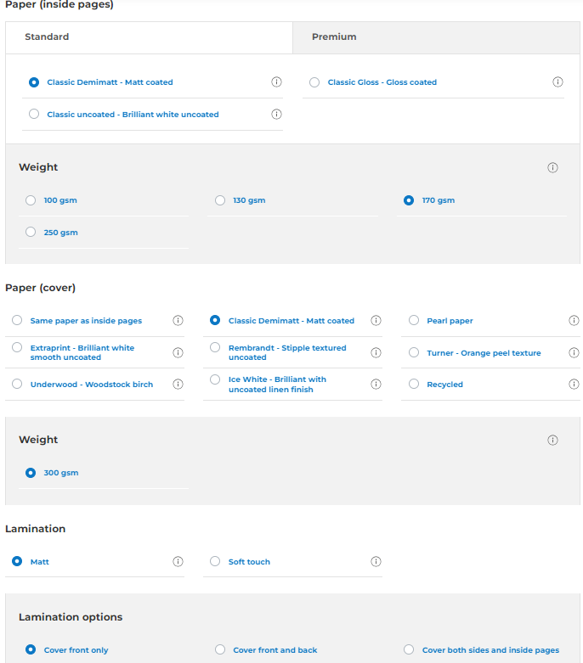Open info for Turner orange peel texture

[574, 353]
